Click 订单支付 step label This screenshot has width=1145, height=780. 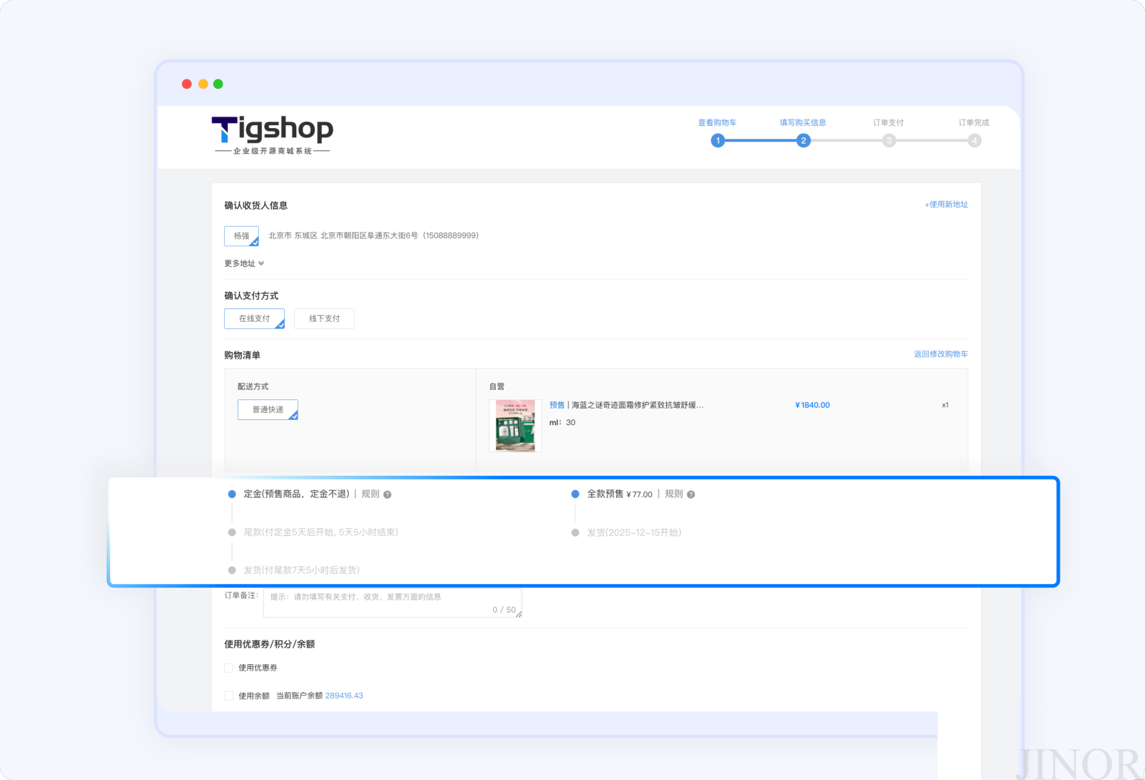(x=888, y=122)
